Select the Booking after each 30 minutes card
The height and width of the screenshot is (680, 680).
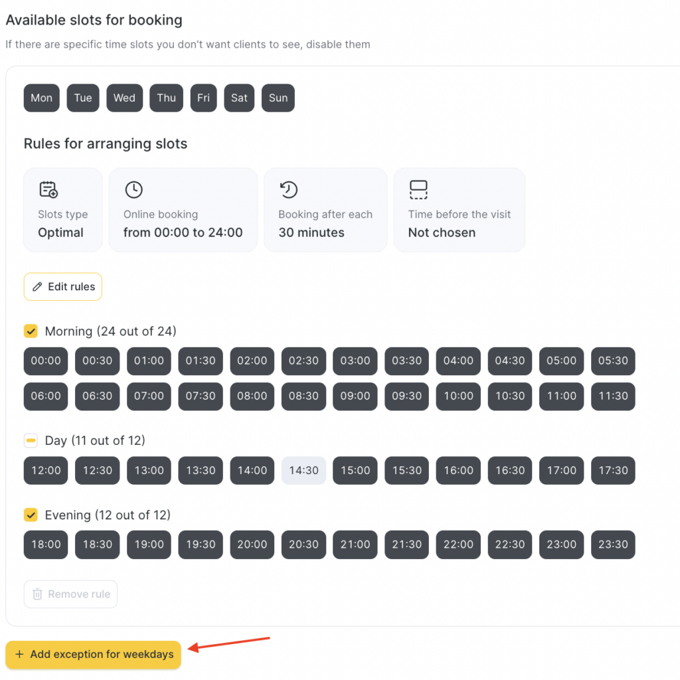coord(325,210)
